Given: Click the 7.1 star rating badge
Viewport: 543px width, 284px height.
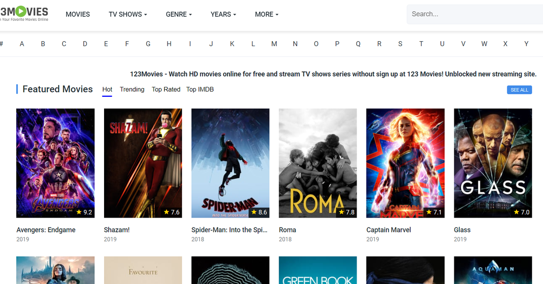Looking at the screenshot, I should pos(433,212).
